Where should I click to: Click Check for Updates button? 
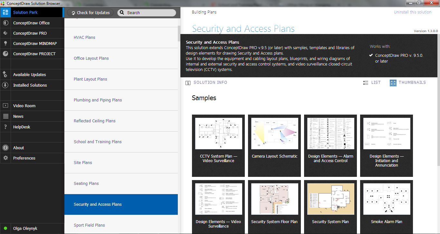point(90,13)
